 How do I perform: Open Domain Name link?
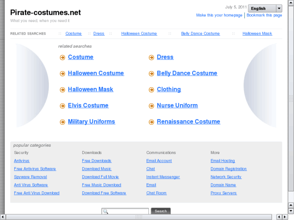[x=223, y=185]
